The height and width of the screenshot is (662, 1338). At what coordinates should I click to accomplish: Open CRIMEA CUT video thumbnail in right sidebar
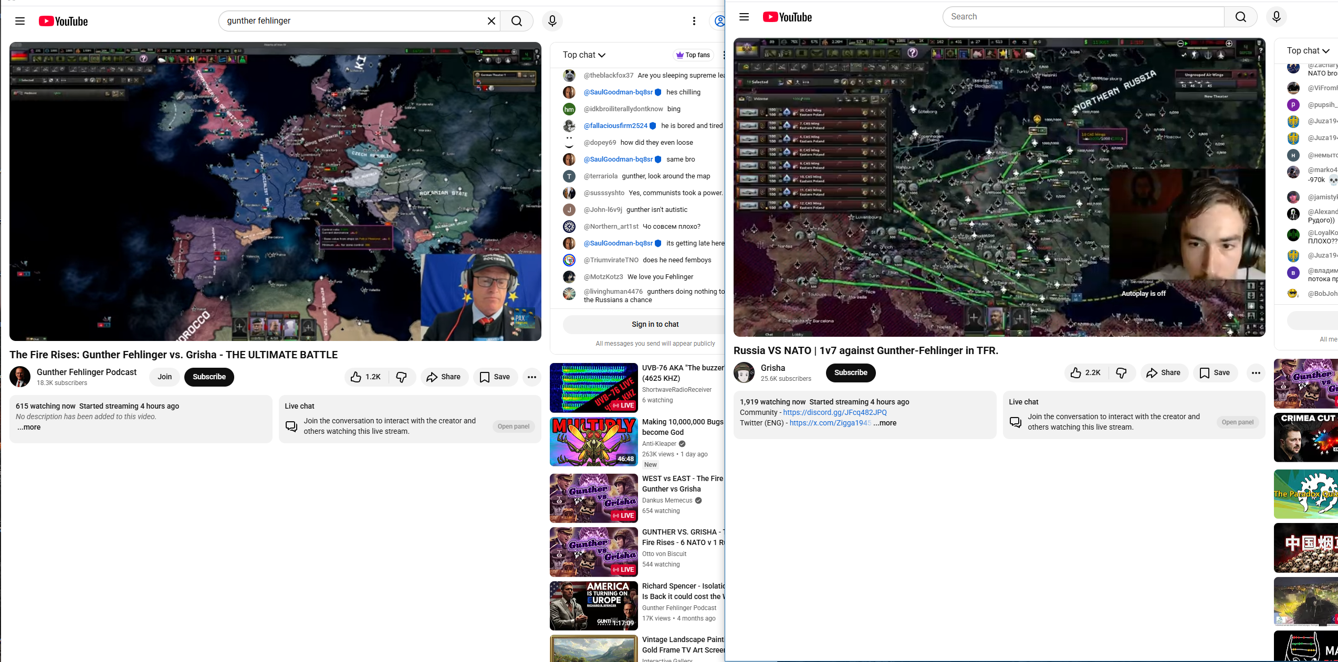coord(1306,437)
